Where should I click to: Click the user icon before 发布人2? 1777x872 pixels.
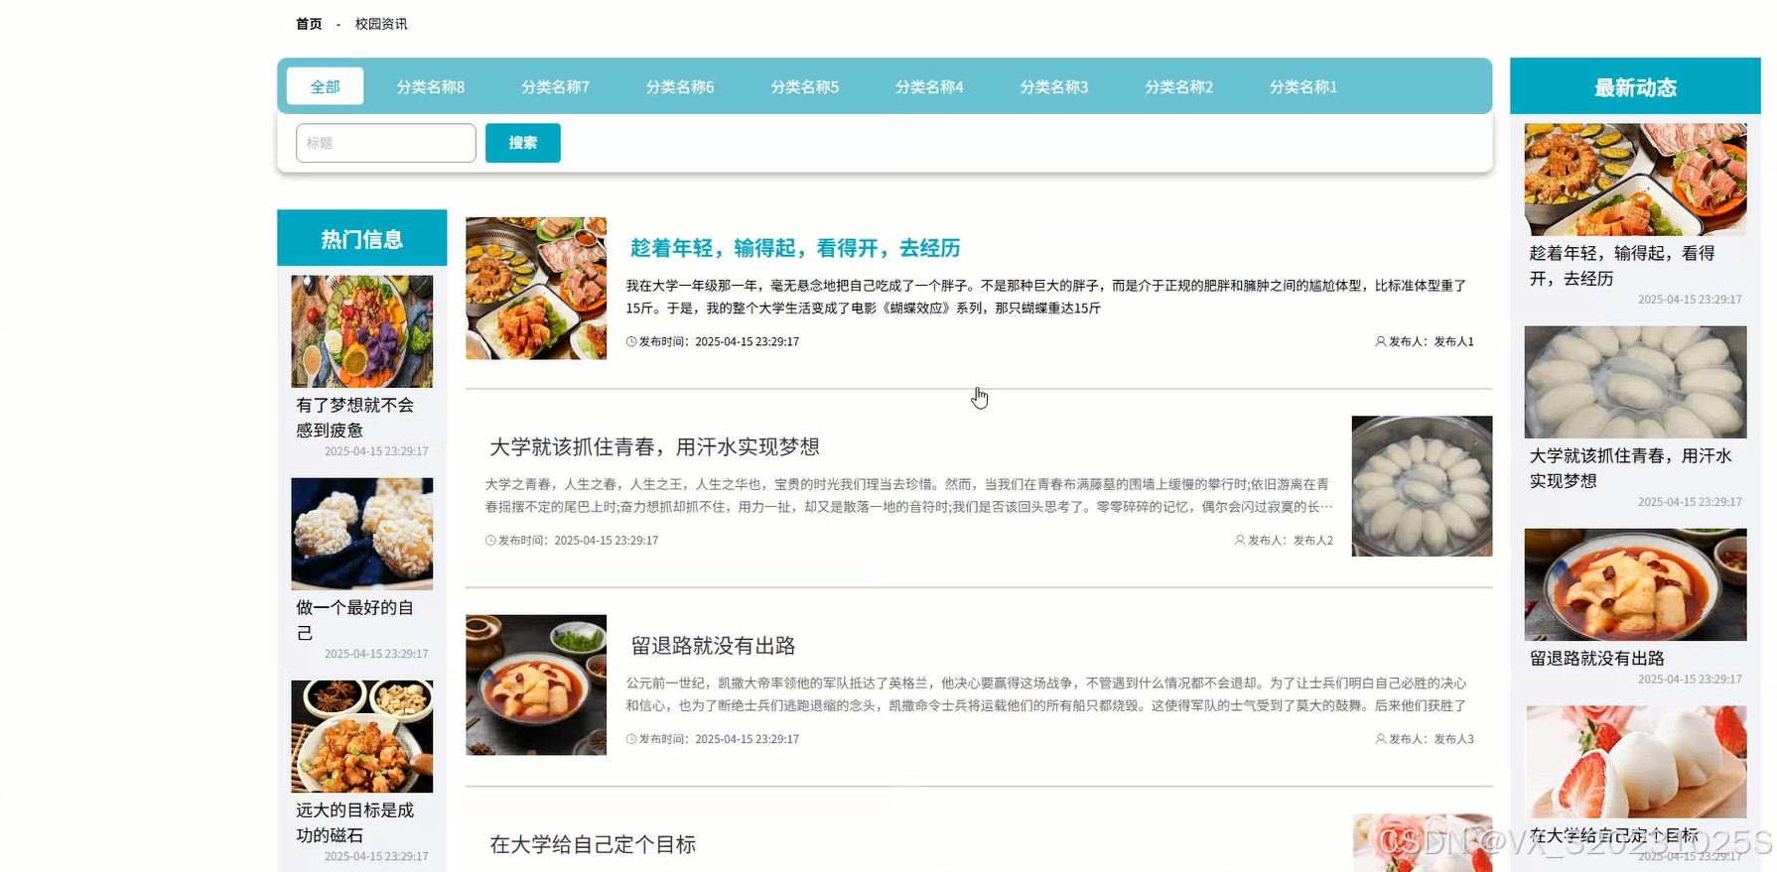(x=1239, y=541)
